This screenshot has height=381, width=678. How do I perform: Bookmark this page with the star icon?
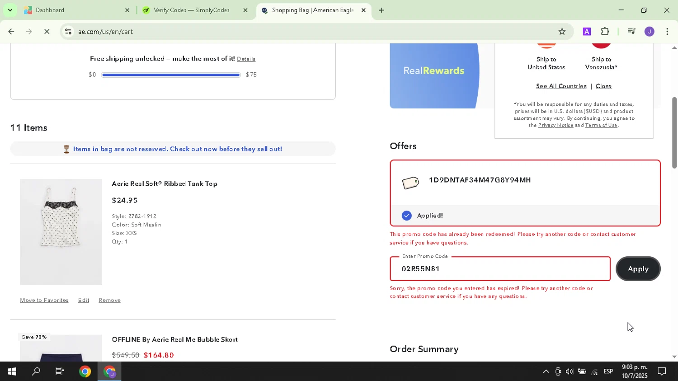[562, 32]
